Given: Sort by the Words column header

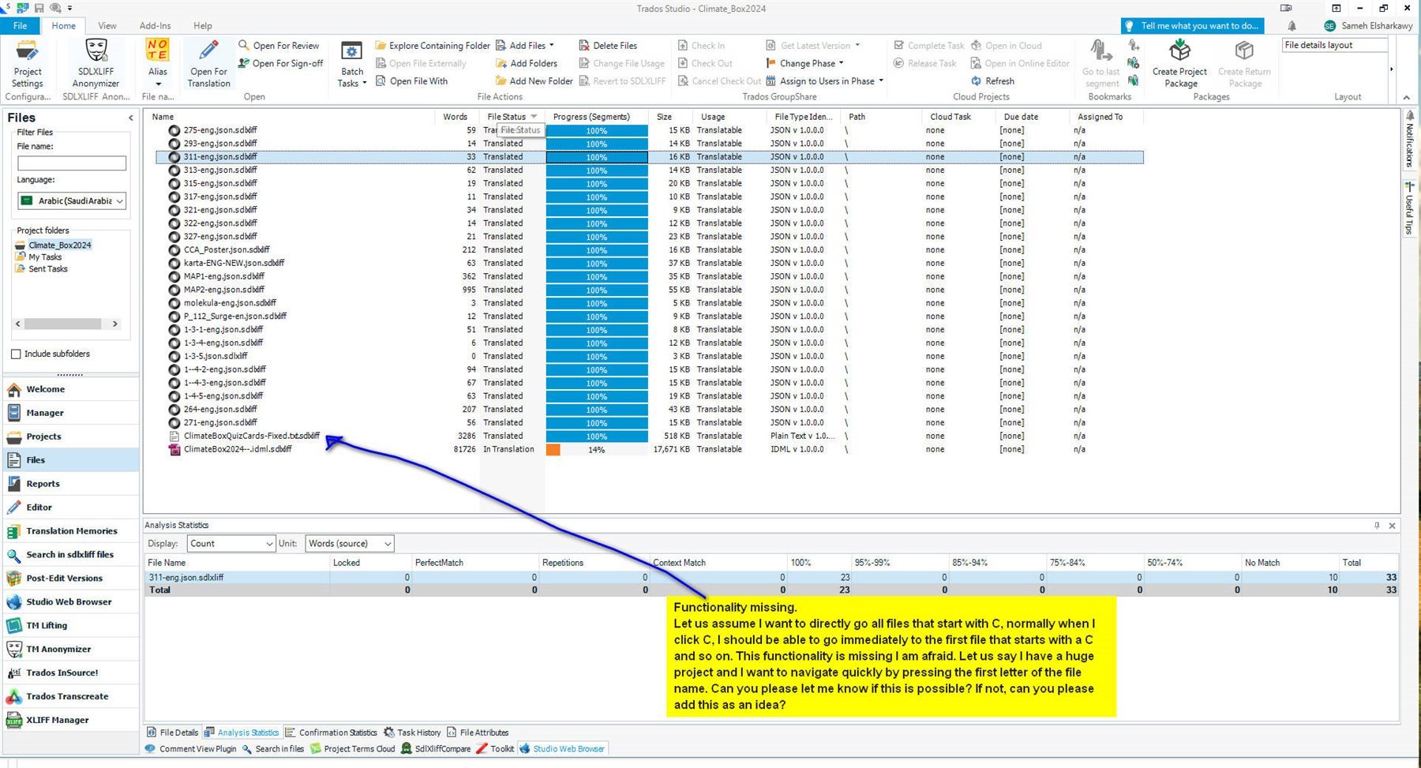Looking at the screenshot, I should point(456,117).
